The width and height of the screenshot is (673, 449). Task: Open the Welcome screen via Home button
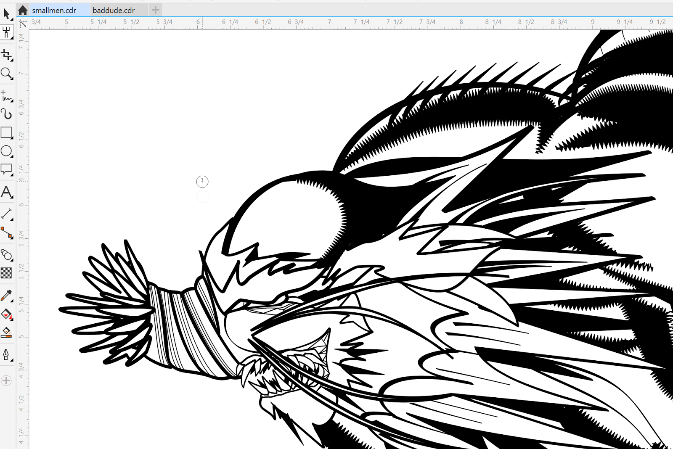22,9
